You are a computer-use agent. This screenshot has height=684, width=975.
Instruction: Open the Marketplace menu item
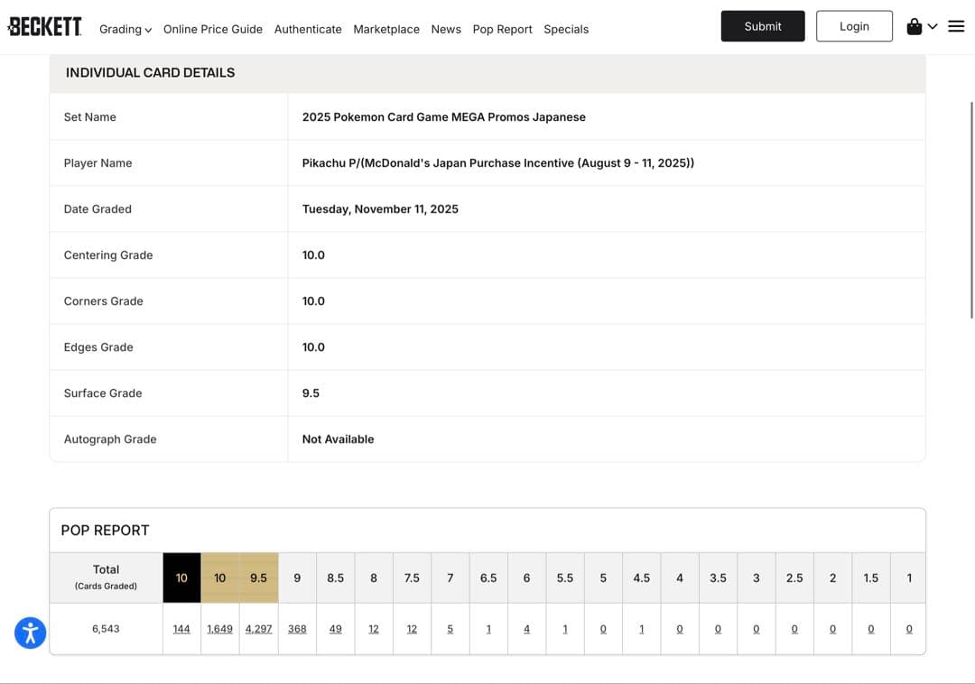click(386, 29)
